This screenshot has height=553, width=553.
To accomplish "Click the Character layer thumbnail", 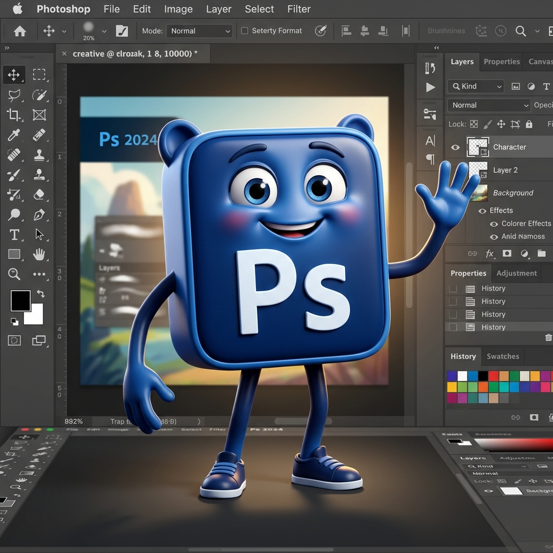I will [478, 147].
